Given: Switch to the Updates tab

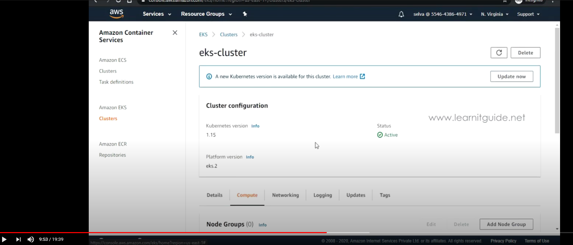Looking at the screenshot, I should (x=356, y=195).
